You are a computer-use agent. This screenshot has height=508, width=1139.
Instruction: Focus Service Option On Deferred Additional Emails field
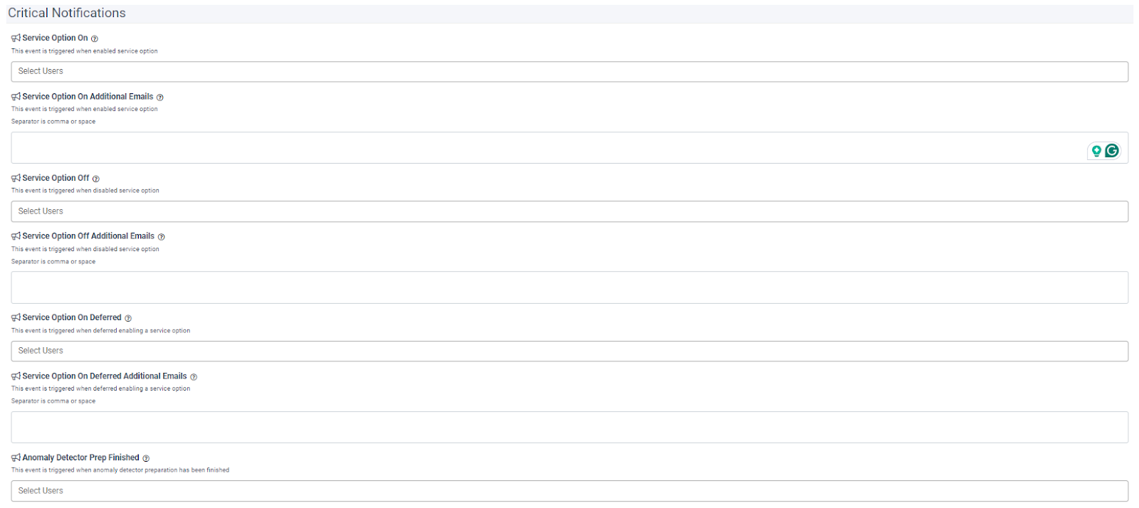(x=569, y=428)
